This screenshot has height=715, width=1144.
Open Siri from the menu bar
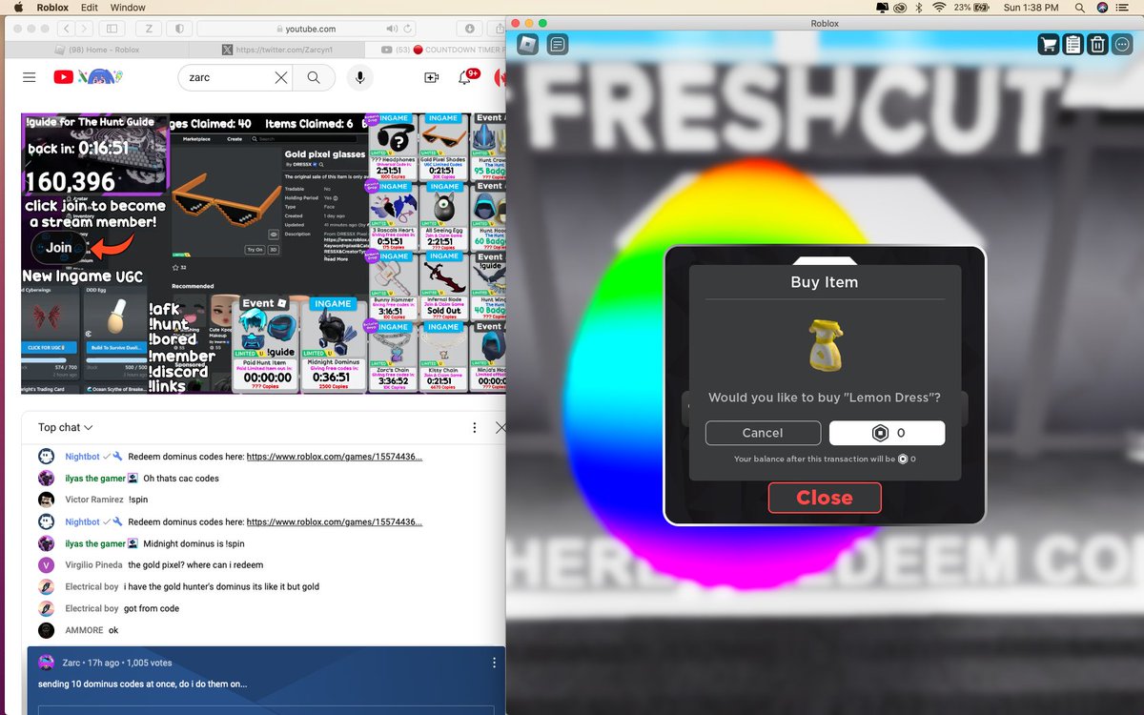1102,7
